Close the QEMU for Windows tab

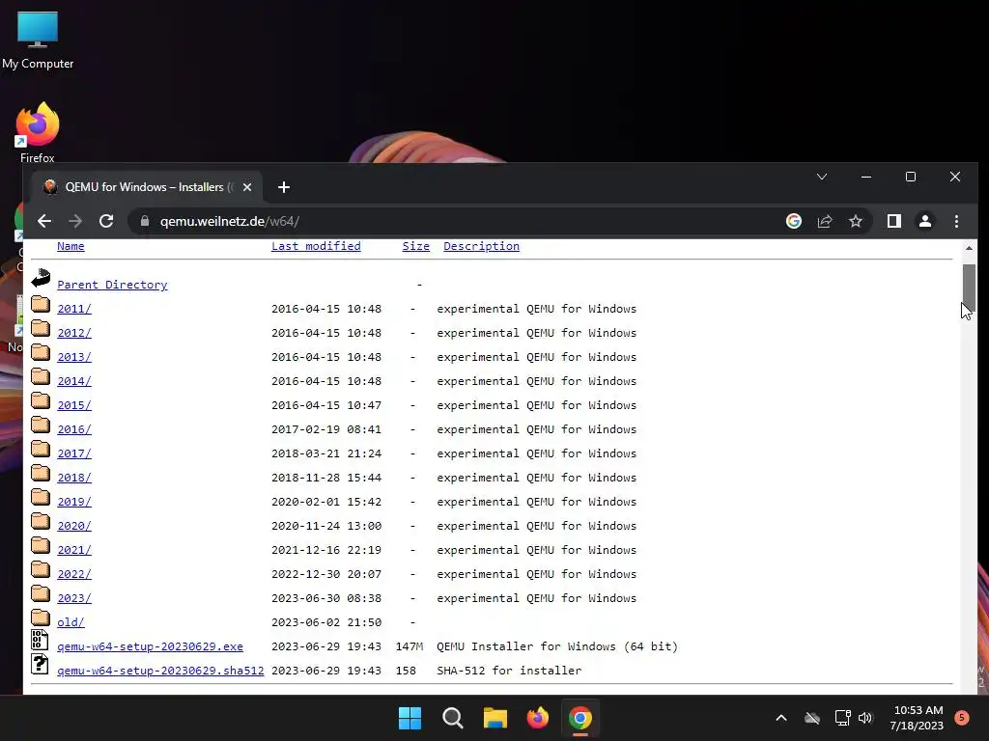pos(247,187)
